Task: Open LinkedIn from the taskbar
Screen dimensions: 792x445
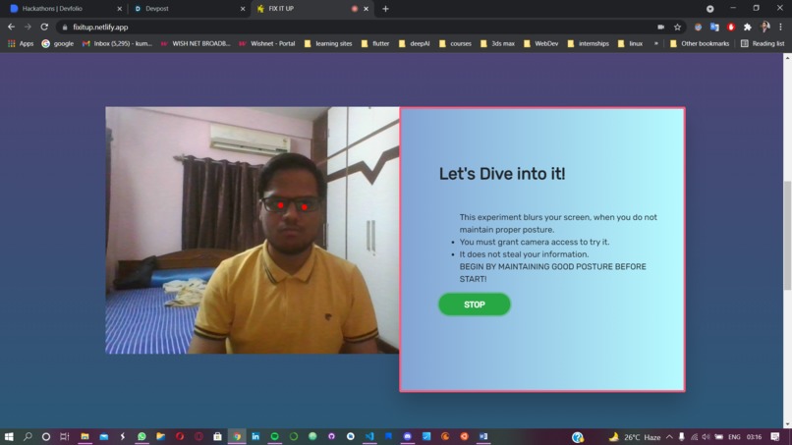Action: (x=255, y=436)
